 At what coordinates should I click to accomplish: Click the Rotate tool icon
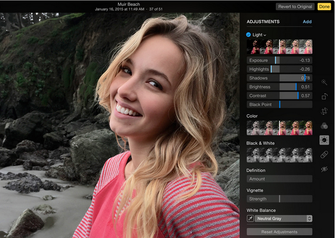[x=324, y=97]
